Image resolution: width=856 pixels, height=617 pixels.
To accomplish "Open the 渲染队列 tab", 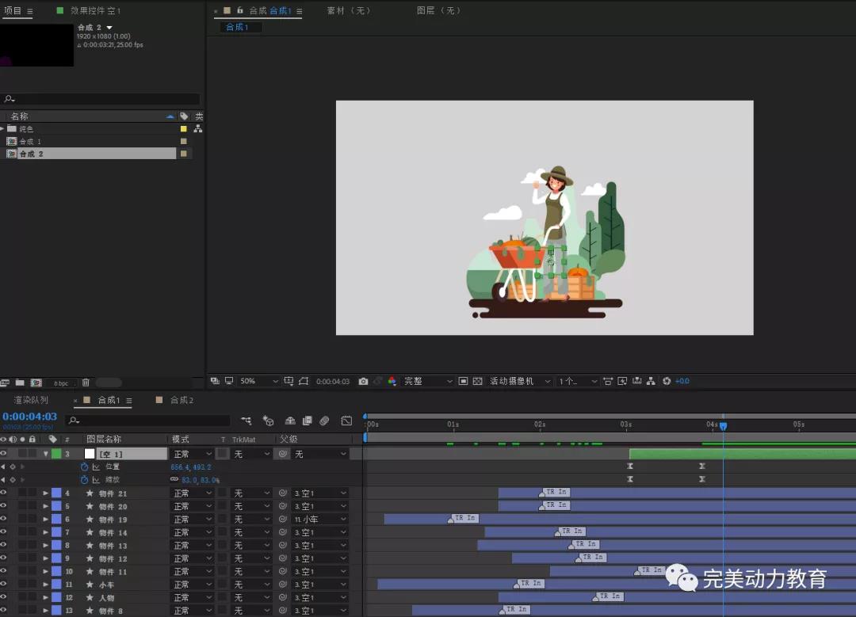I will click(31, 401).
